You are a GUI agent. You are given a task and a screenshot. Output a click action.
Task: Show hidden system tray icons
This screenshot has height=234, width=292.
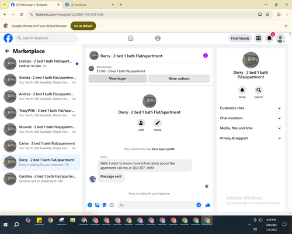coord(249,225)
